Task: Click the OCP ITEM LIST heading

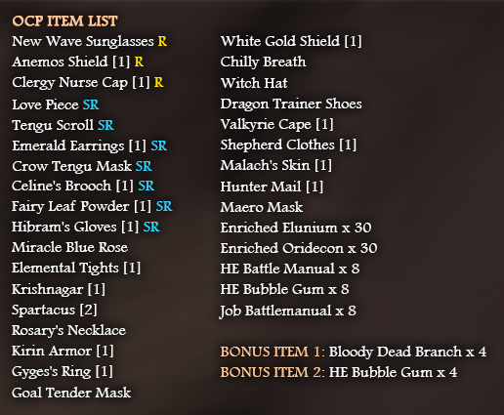Action: click(64, 21)
